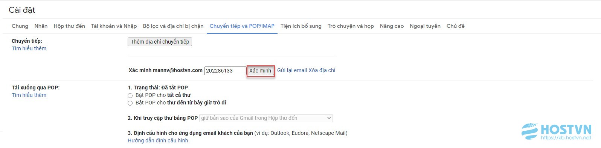Click the Xóa địa chỉ link
601x148 pixels.
[x=322, y=70]
